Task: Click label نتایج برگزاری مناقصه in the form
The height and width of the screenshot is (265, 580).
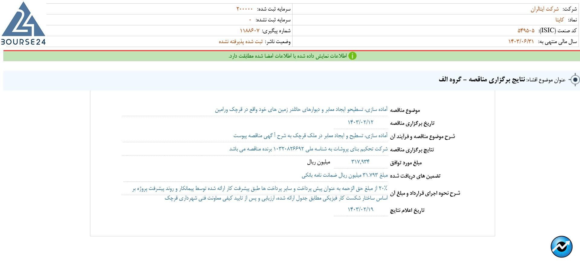Action: point(412,150)
